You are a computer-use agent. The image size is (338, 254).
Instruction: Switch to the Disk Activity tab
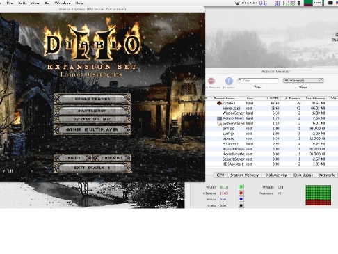tap(276, 175)
